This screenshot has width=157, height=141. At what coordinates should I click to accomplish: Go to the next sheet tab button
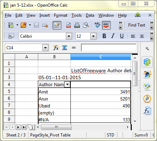pyautogui.click(x=18, y=127)
